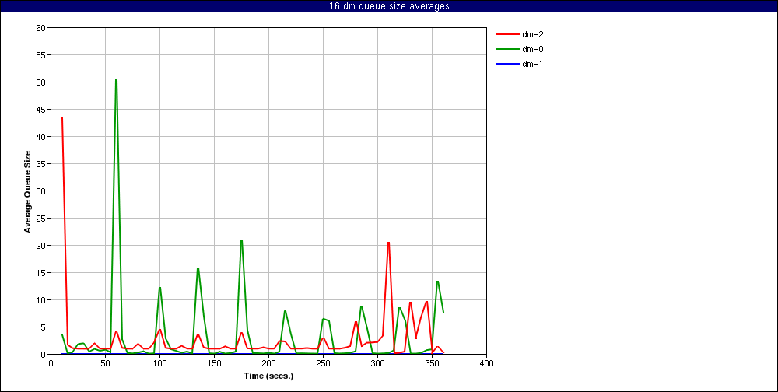778x392 pixels.
Task: Click the x-axis value 350
Action: [432, 363]
